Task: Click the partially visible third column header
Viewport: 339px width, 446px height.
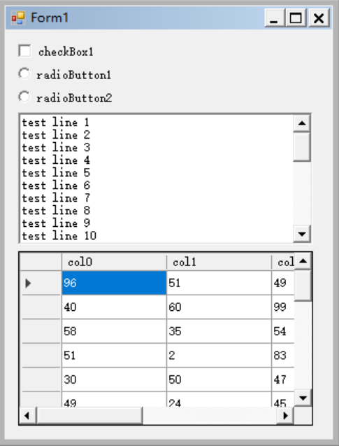Action: tap(283, 262)
